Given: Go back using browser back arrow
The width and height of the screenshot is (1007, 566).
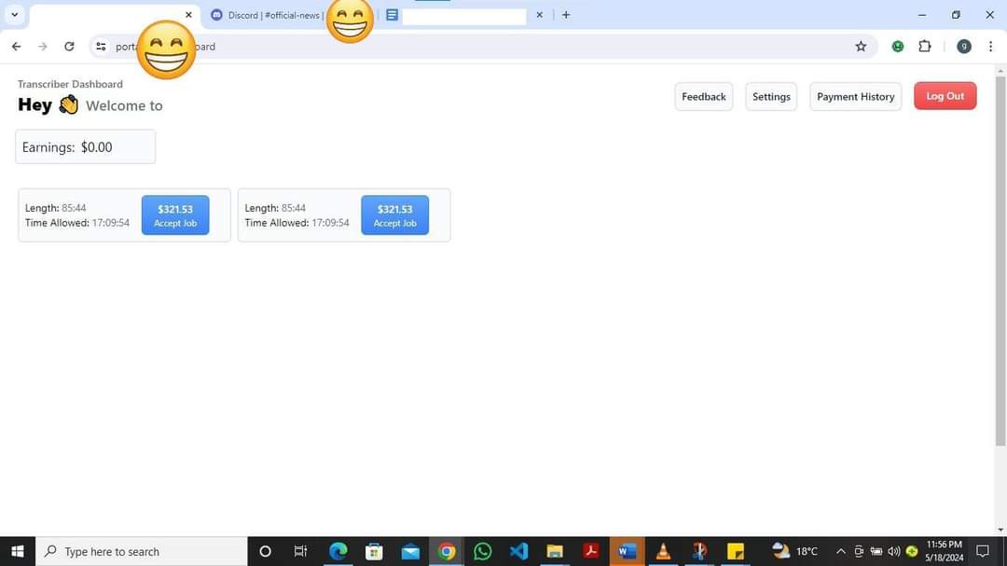Looking at the screenshot, I should point(16,47).
